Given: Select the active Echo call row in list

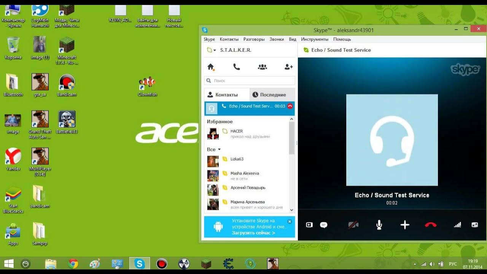Looking at the screenshot, I should 250,108.
